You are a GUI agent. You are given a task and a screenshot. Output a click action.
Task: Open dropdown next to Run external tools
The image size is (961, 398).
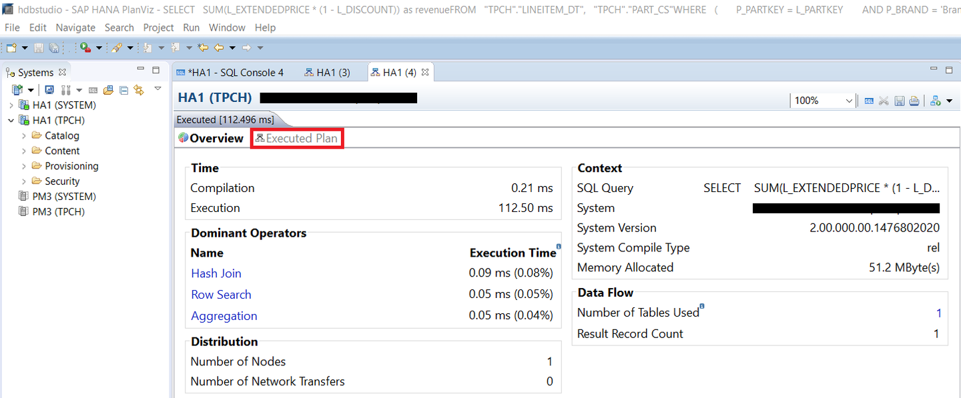99,48
